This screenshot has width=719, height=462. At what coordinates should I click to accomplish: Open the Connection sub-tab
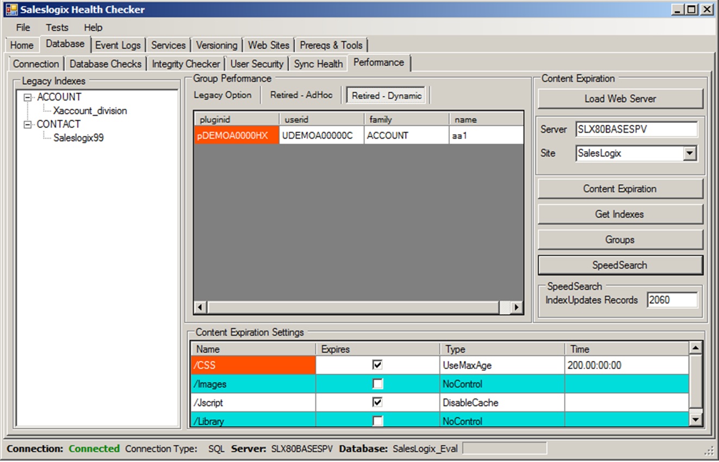(x=36, y=64)
